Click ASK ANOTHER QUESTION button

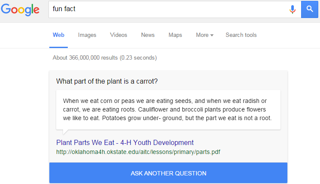[x=168, y=173]
